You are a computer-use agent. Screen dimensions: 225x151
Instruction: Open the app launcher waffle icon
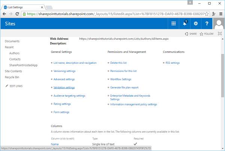[x=173, y=24]
